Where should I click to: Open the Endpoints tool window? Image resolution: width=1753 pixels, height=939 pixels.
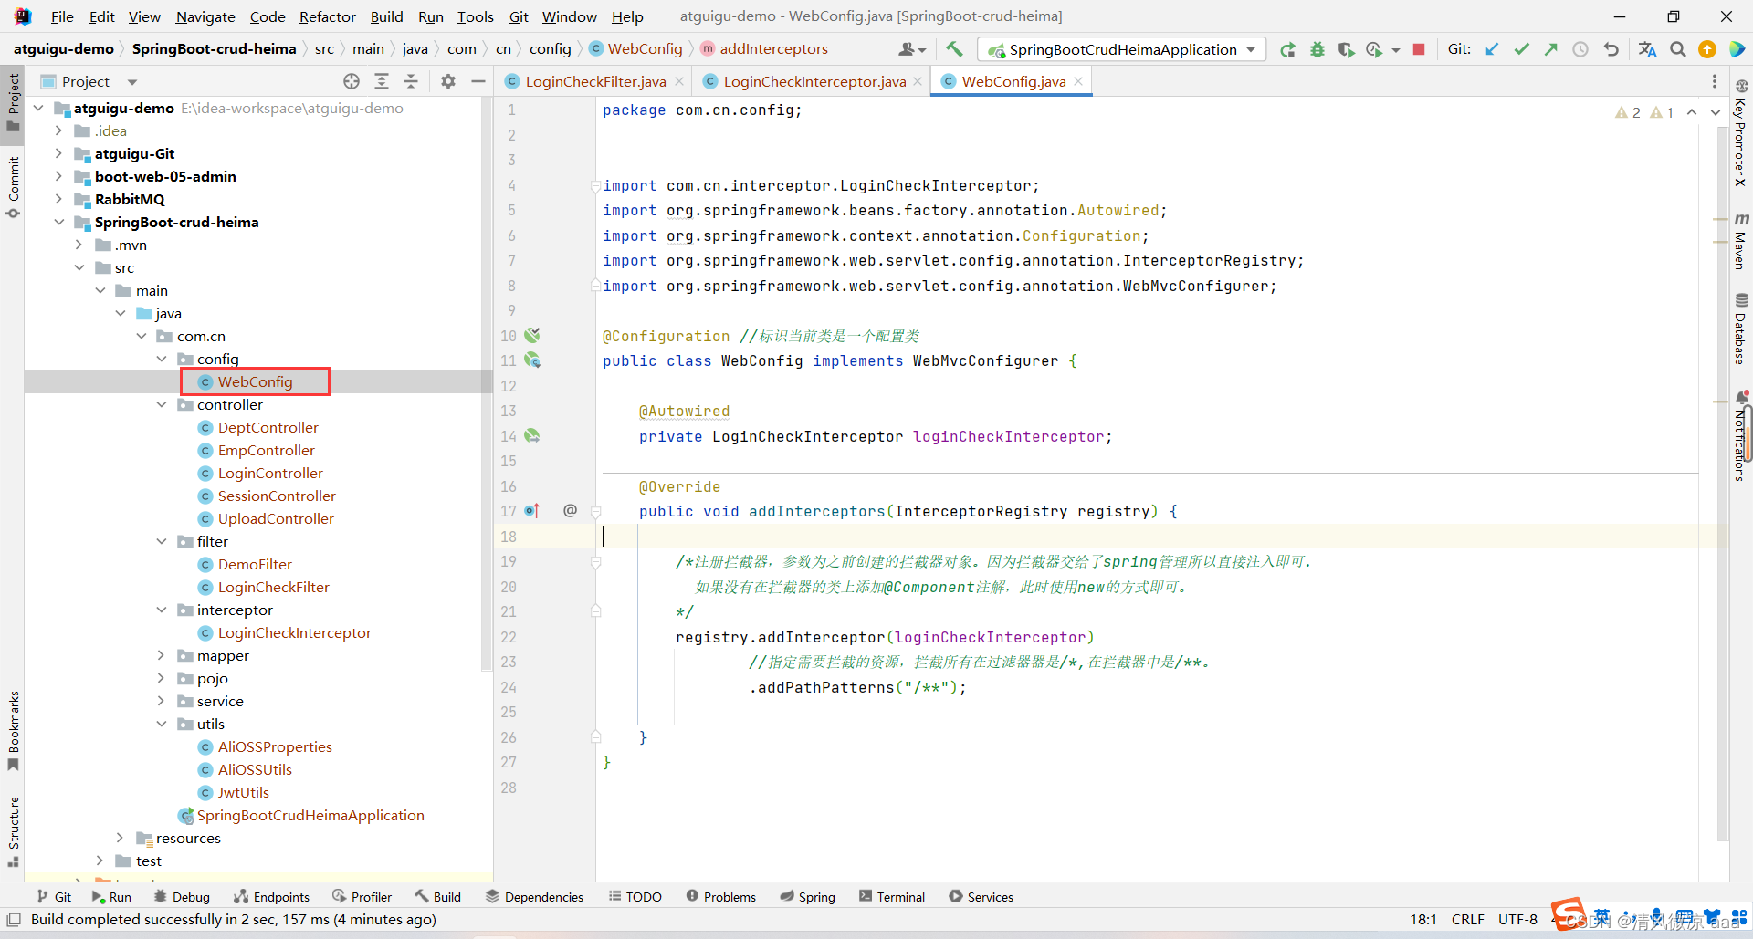pyautogui.click(x=271, y=897)
